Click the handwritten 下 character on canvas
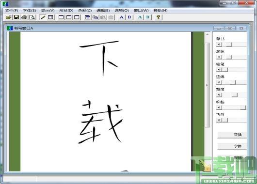This screenshot has width=257, height=184. (x=99, y=58)
